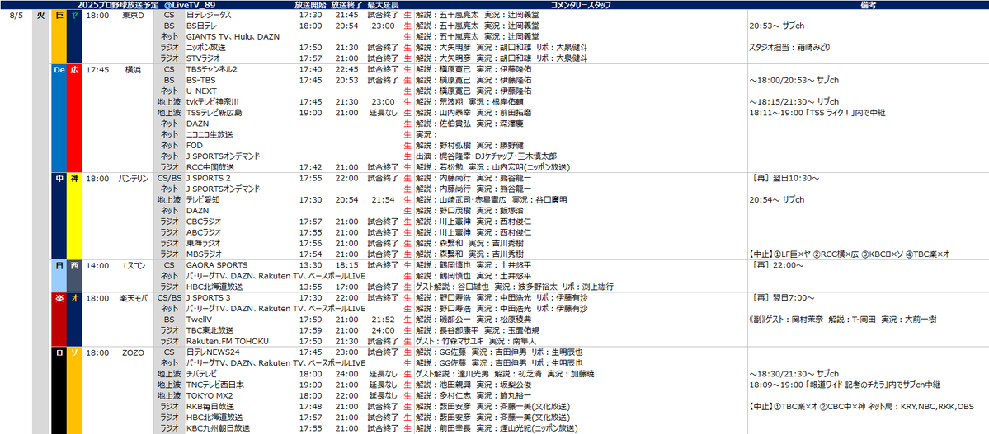Click the STVラジオ cell

click(x=203, y=58)
